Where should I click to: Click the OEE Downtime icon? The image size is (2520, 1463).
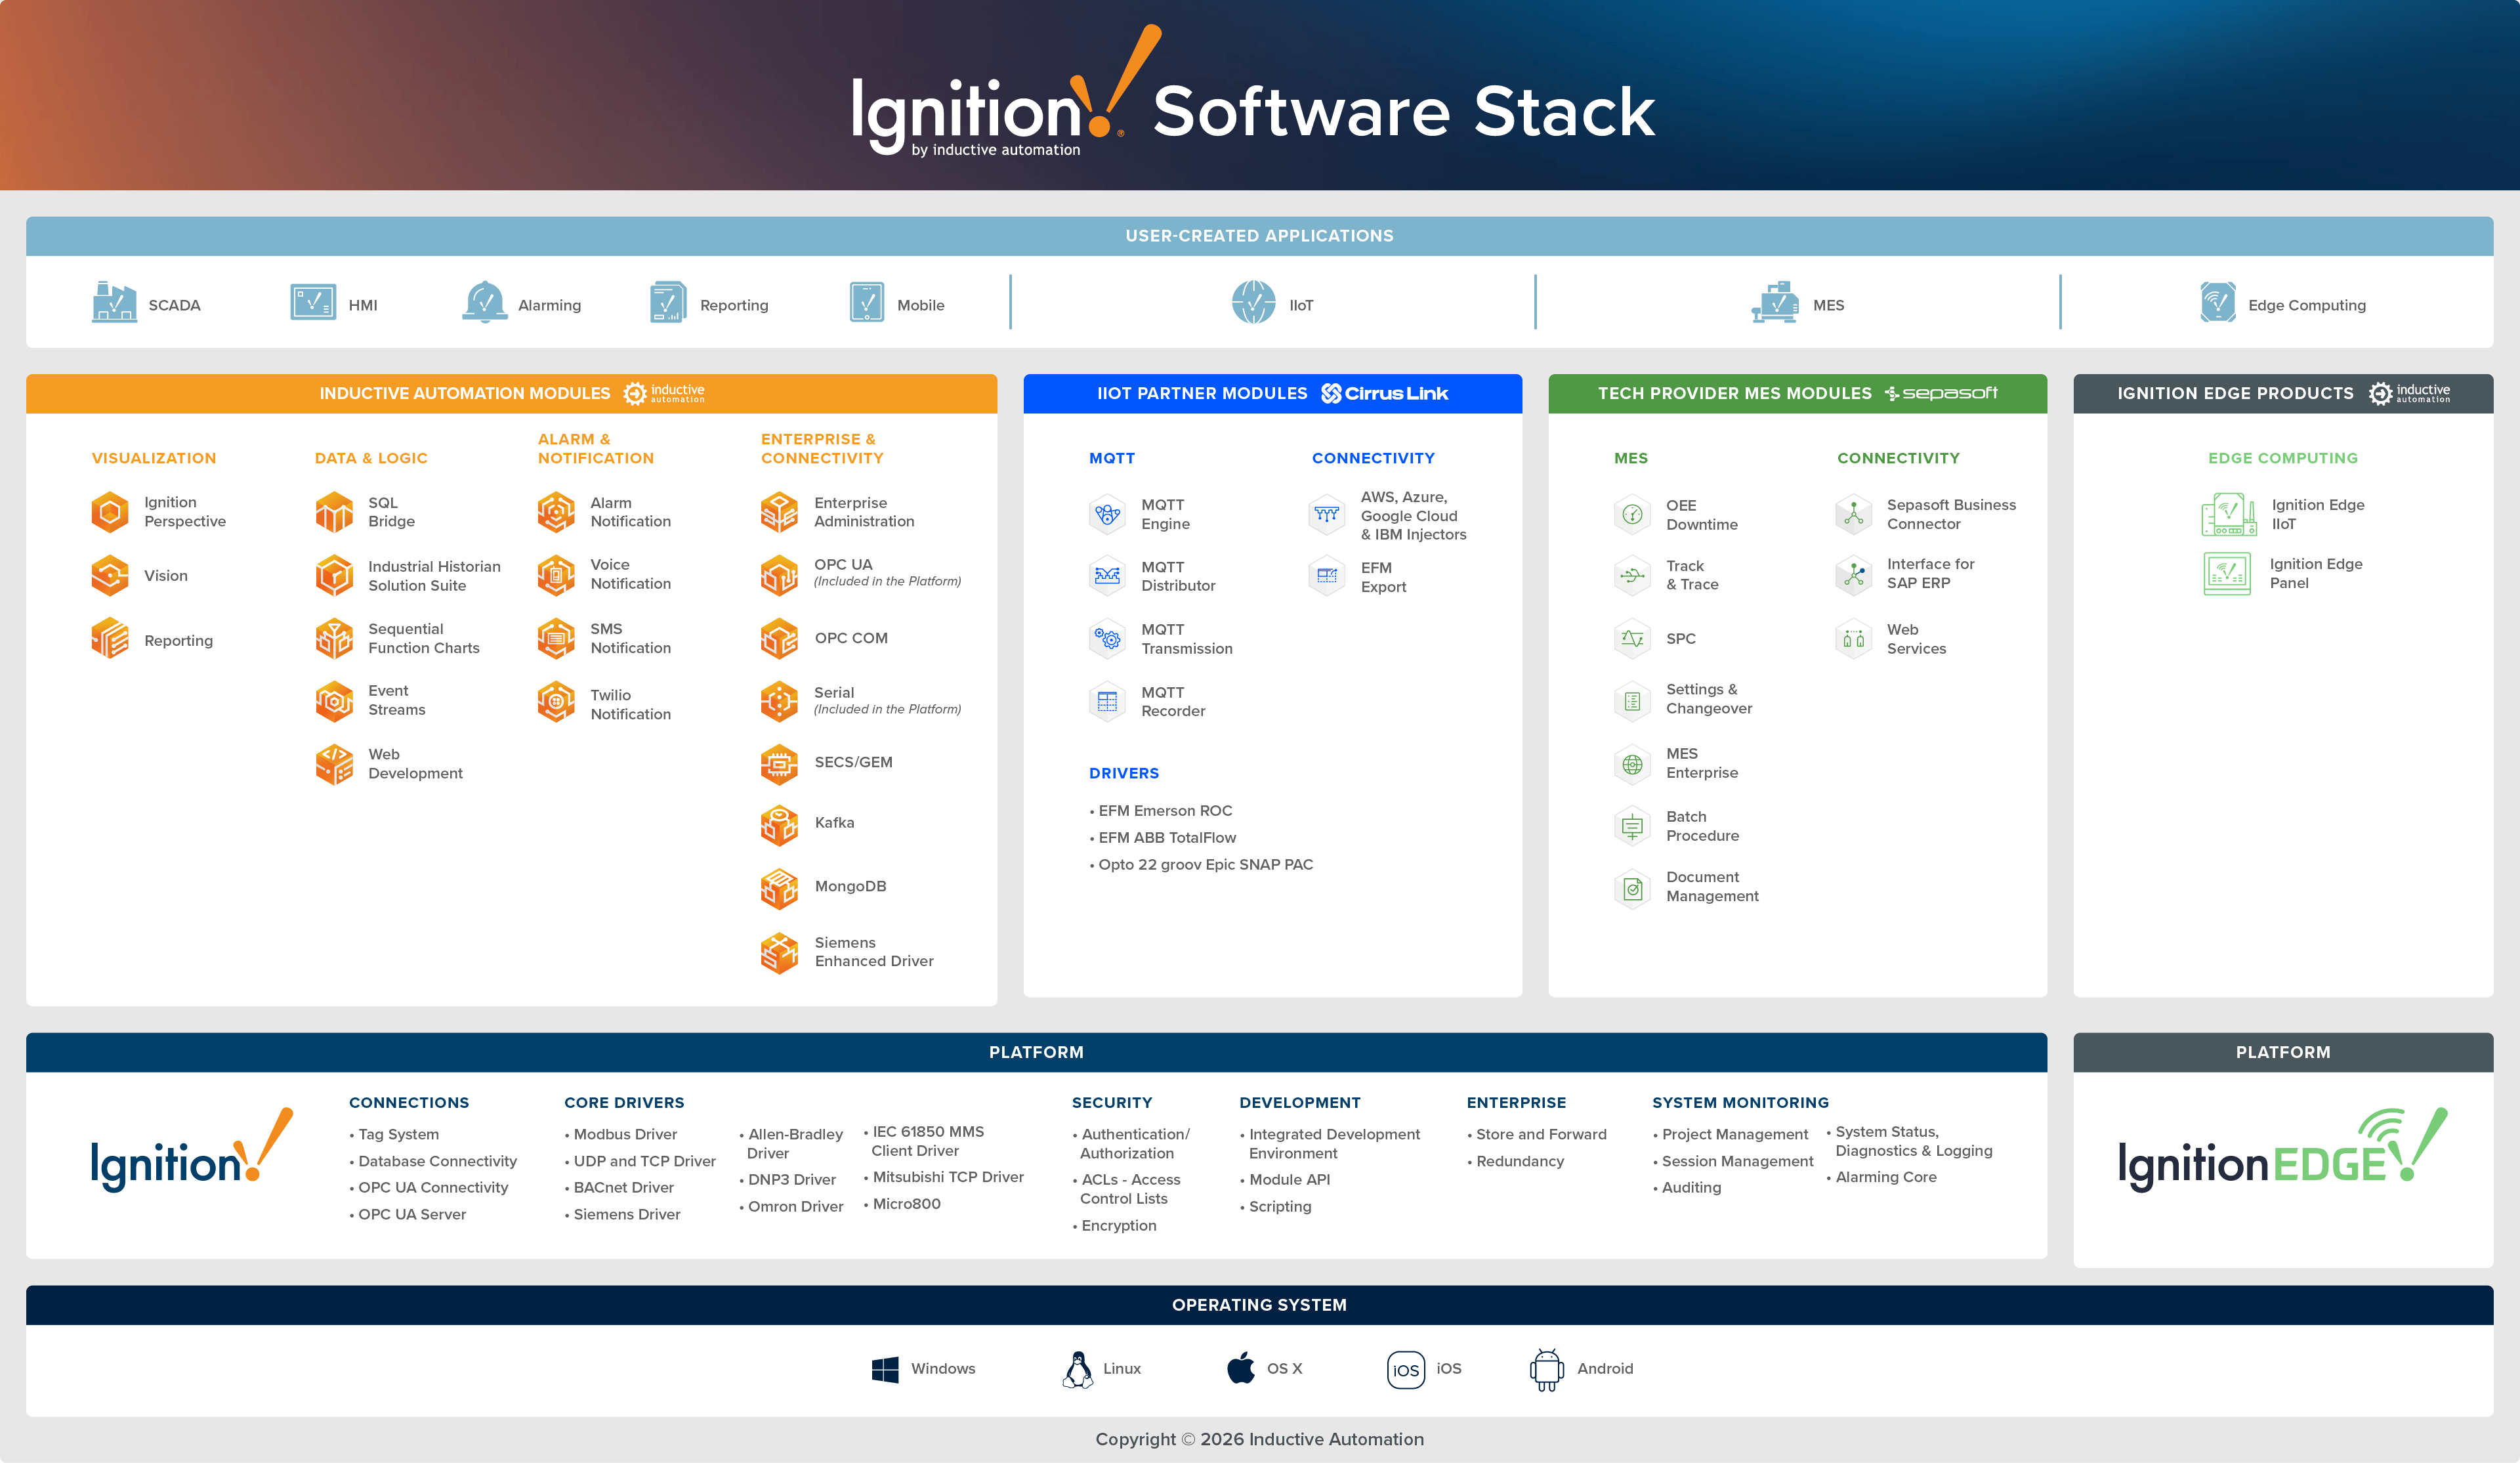pos(1632,515)
